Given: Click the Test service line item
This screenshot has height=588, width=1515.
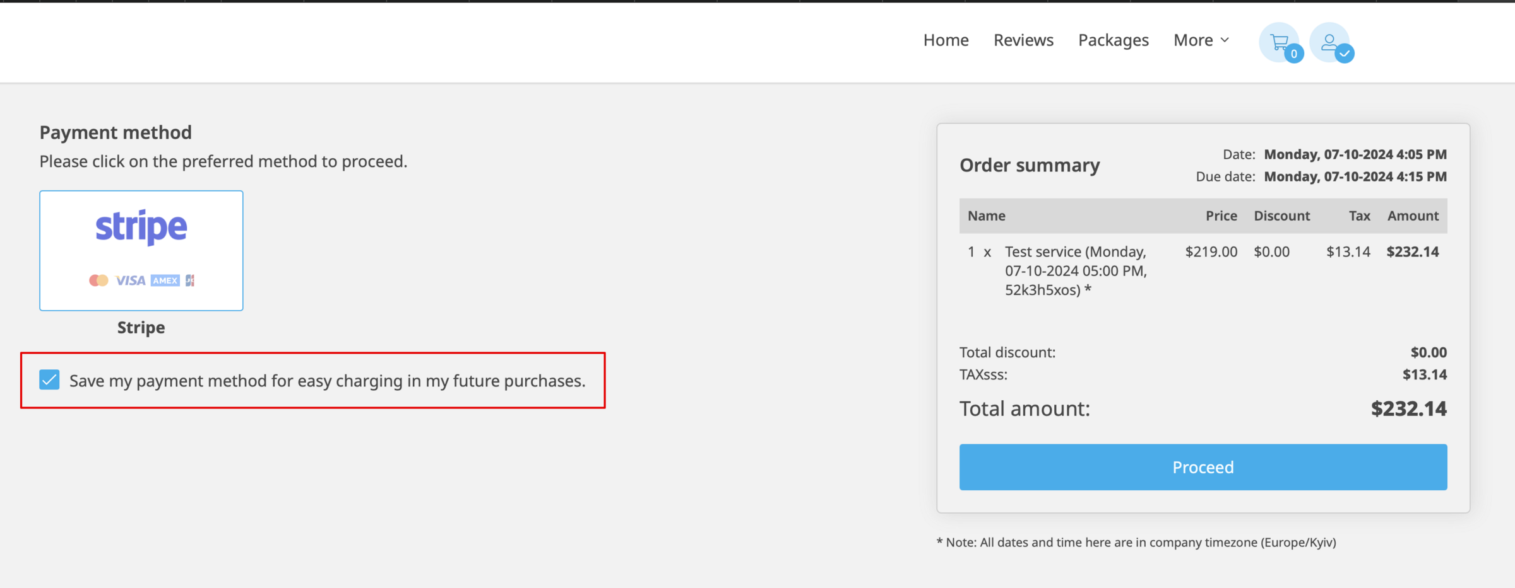Looking at the screenshot, I should (1075, 270).
